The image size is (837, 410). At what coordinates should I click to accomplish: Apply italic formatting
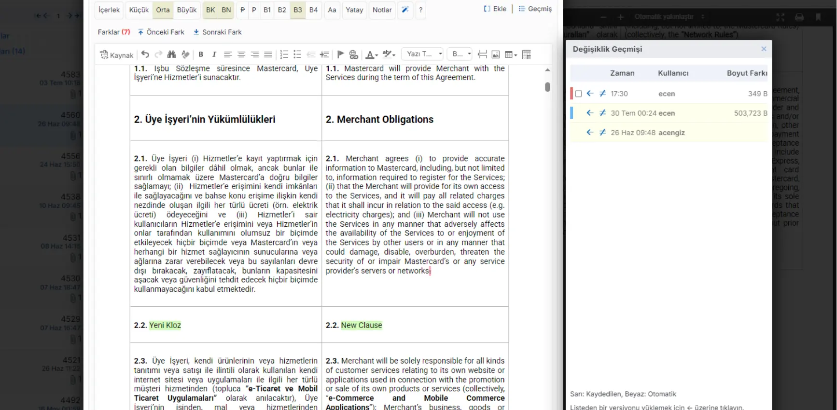(214, 55)
